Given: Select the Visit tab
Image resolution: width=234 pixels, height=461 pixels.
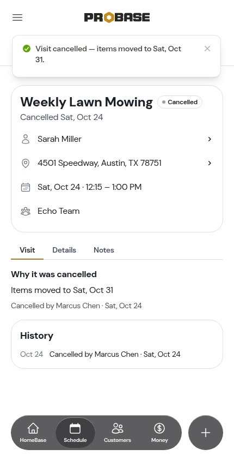Looking at the screenshot, I should [x=27, y=250].
